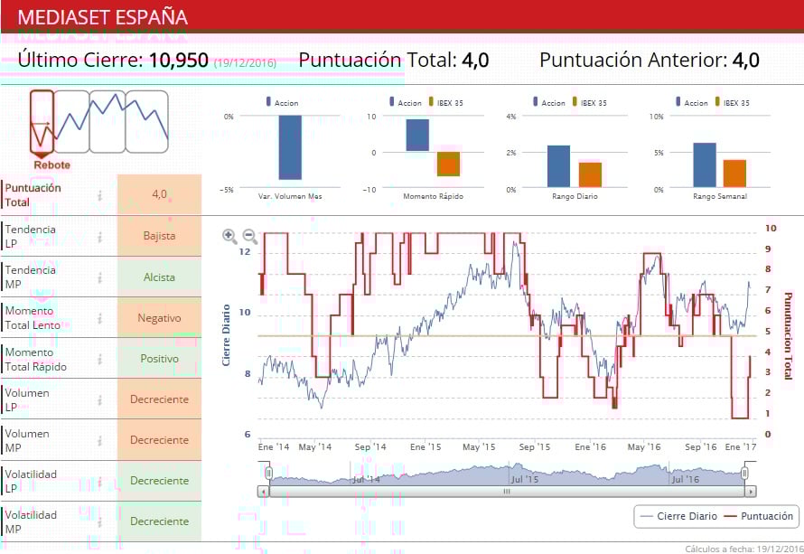Zoom in on the price chart
Screen dimensions: 804x554
click(x=229, y=236)
